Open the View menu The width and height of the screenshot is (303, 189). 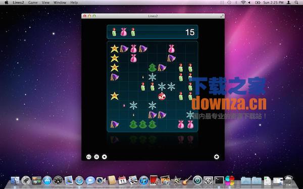pos(45,3)
